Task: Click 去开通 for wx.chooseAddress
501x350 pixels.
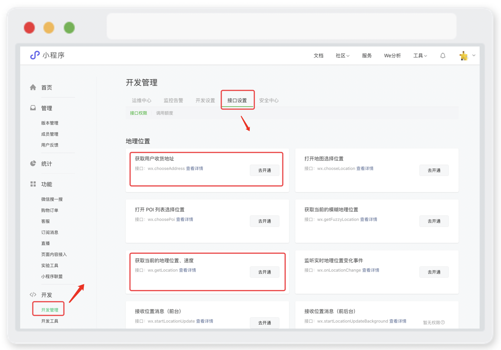Action: click(265, 170)
